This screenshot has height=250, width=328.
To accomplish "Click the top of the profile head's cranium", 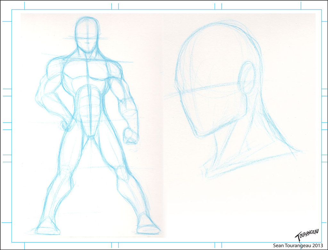I will (x=218, y=27).
